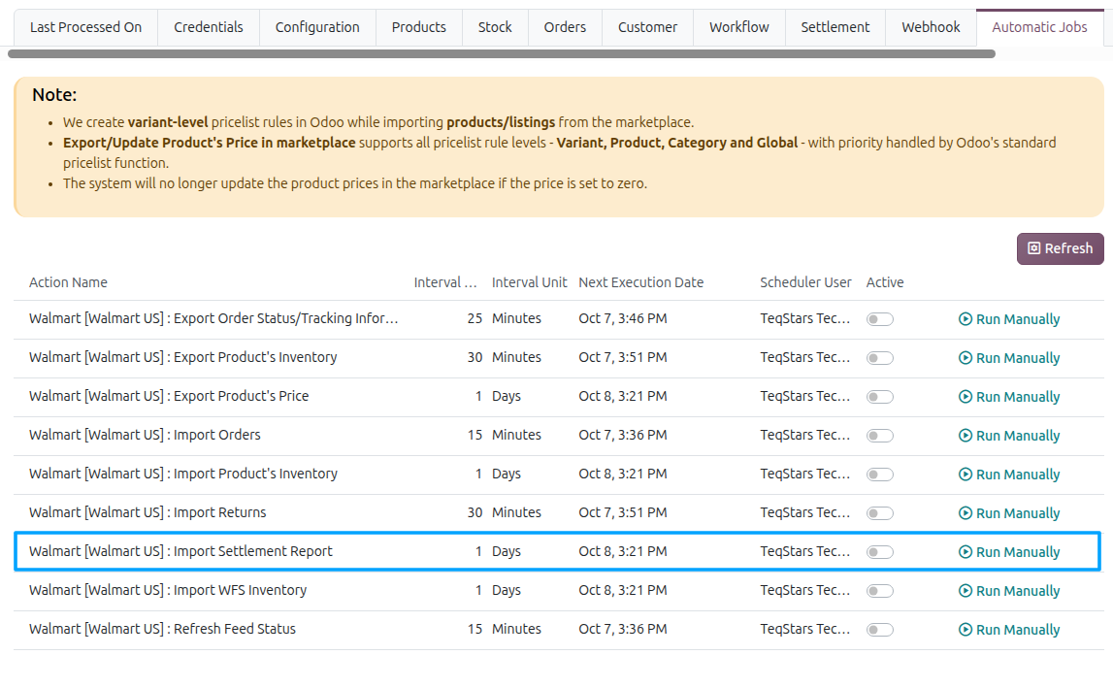Viewport: 1113px width, 688px height.
Task: Click the Action Name column header
Action: coord(68,282)
